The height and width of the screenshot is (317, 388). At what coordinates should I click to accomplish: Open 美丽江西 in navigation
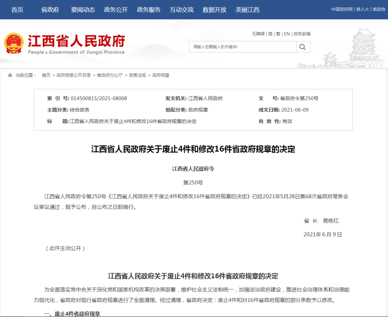coord(248,10)
